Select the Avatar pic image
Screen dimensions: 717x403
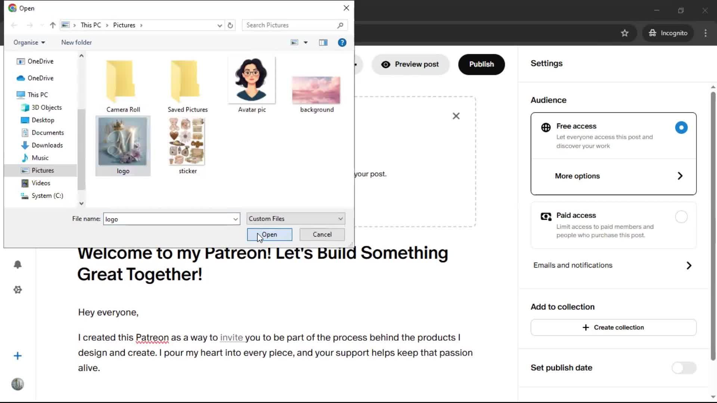tap(252, 85)
